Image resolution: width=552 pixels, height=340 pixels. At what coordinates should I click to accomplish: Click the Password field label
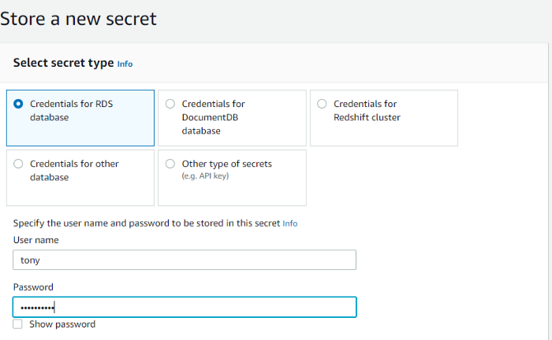33,287
